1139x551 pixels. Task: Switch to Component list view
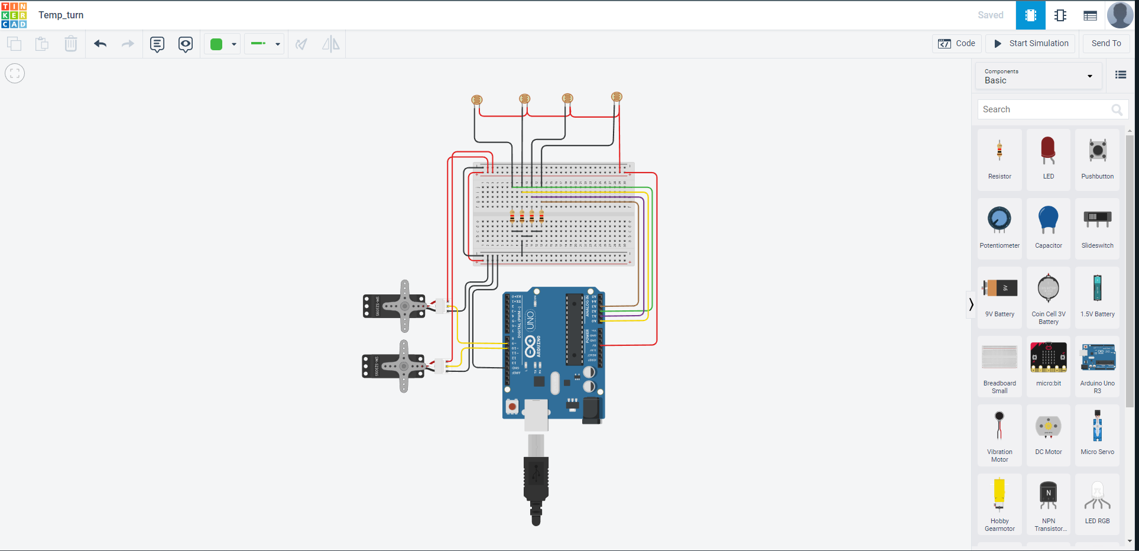1091,15
